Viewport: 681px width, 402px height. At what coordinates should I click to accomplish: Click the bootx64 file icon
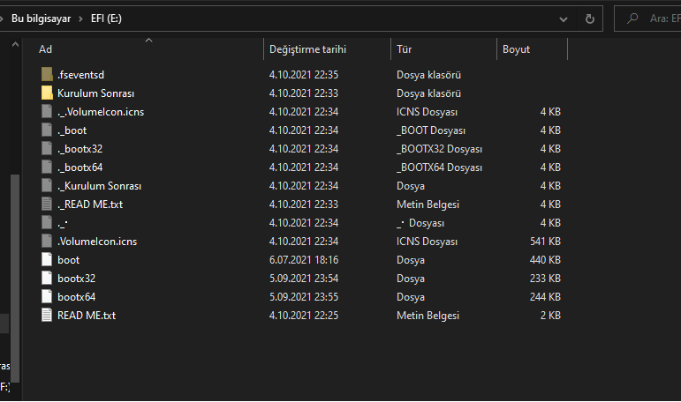pyautogui.click(x=47, y=297)
